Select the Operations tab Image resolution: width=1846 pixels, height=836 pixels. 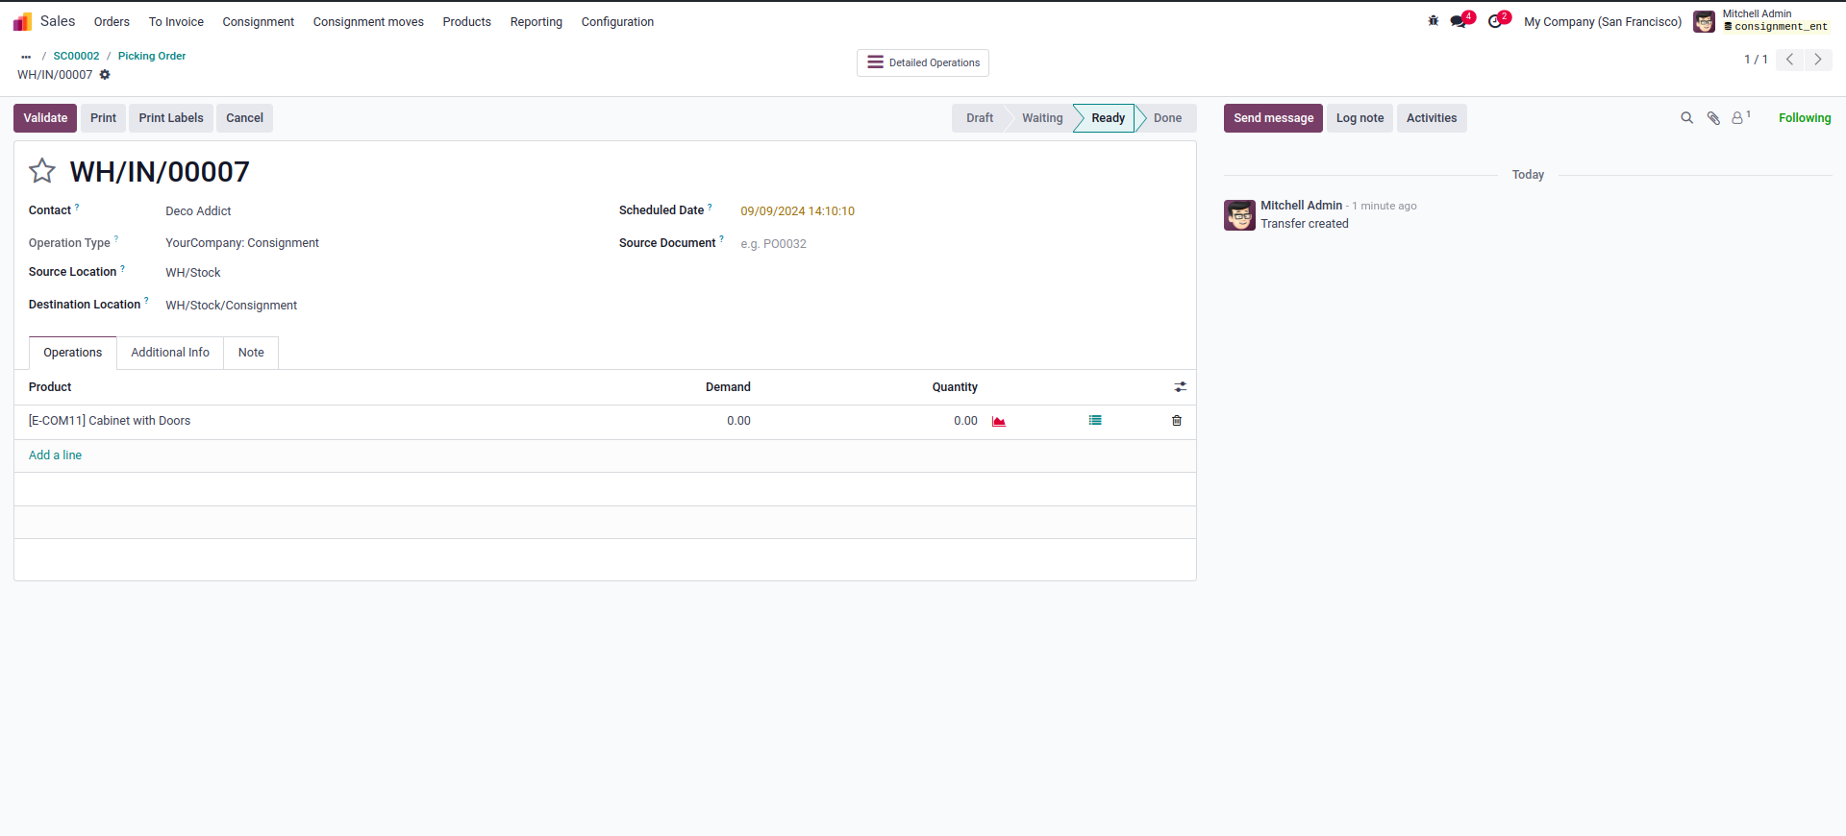[x=72, y=353]
